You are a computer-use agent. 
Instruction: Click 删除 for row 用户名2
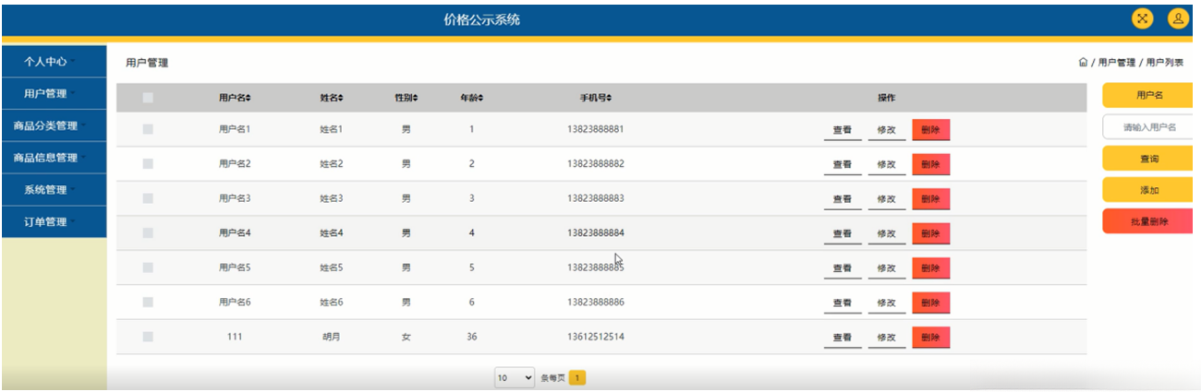pos(930,164)
